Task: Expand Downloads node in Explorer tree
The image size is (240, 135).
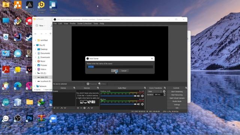Action: click(x=36, y=57)
